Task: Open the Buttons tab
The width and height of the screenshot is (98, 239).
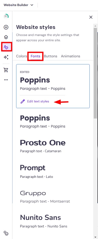Action: coord(51,56)
